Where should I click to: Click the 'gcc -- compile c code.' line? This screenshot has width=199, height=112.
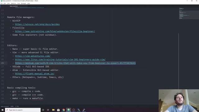click(x=25, y=91)
